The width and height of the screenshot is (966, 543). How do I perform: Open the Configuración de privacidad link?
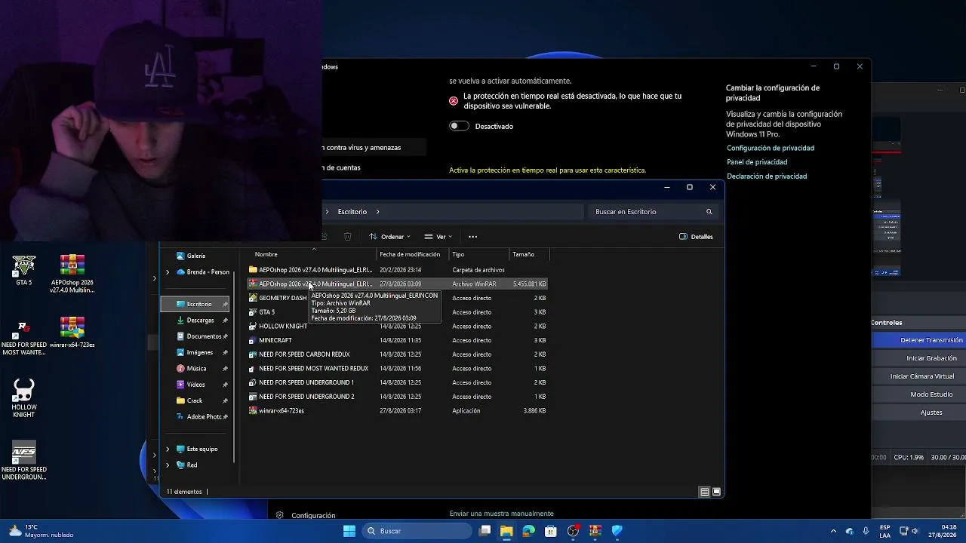pos(771,149)
